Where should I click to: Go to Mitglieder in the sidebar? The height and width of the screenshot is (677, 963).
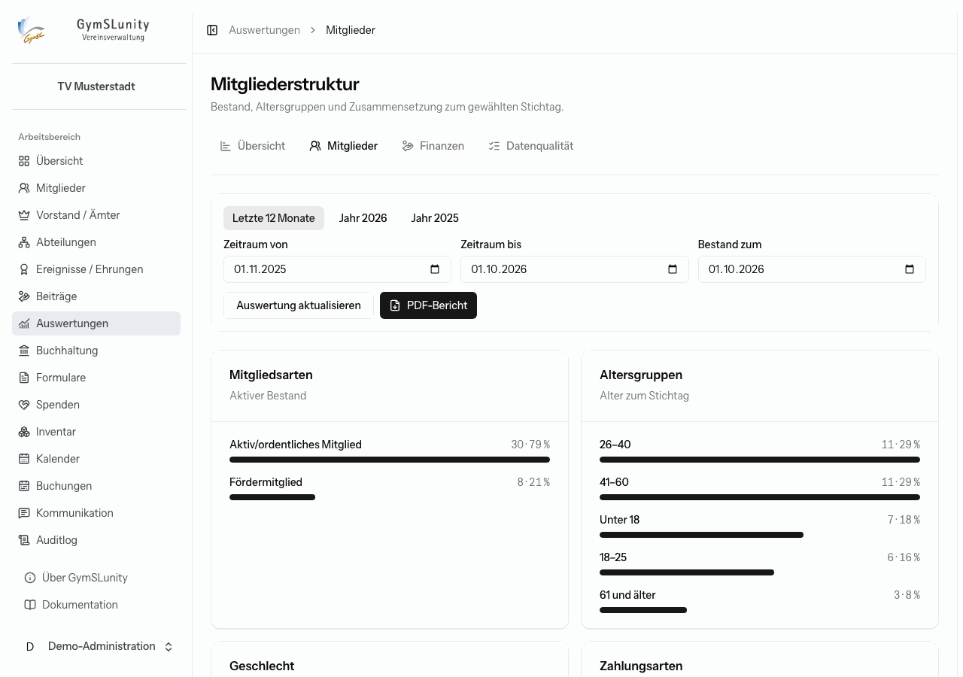(x=96, y=188)
